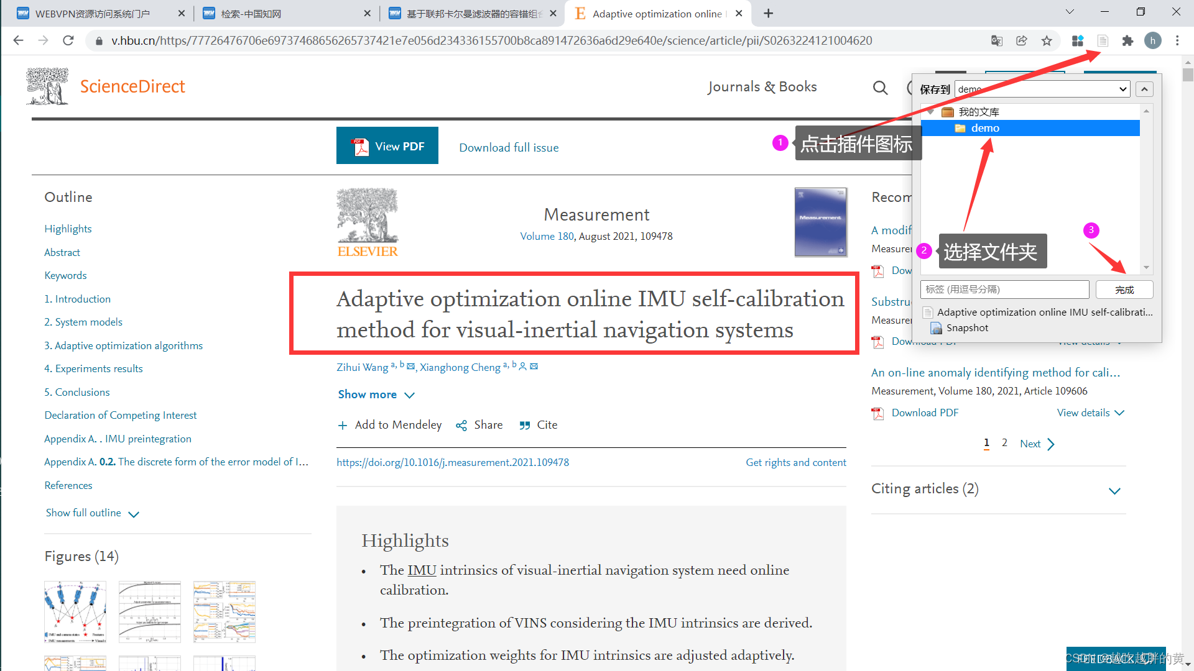
Task: Reload the page using the refresh icon
Action: pyautogui.click(x=68, y=41)
